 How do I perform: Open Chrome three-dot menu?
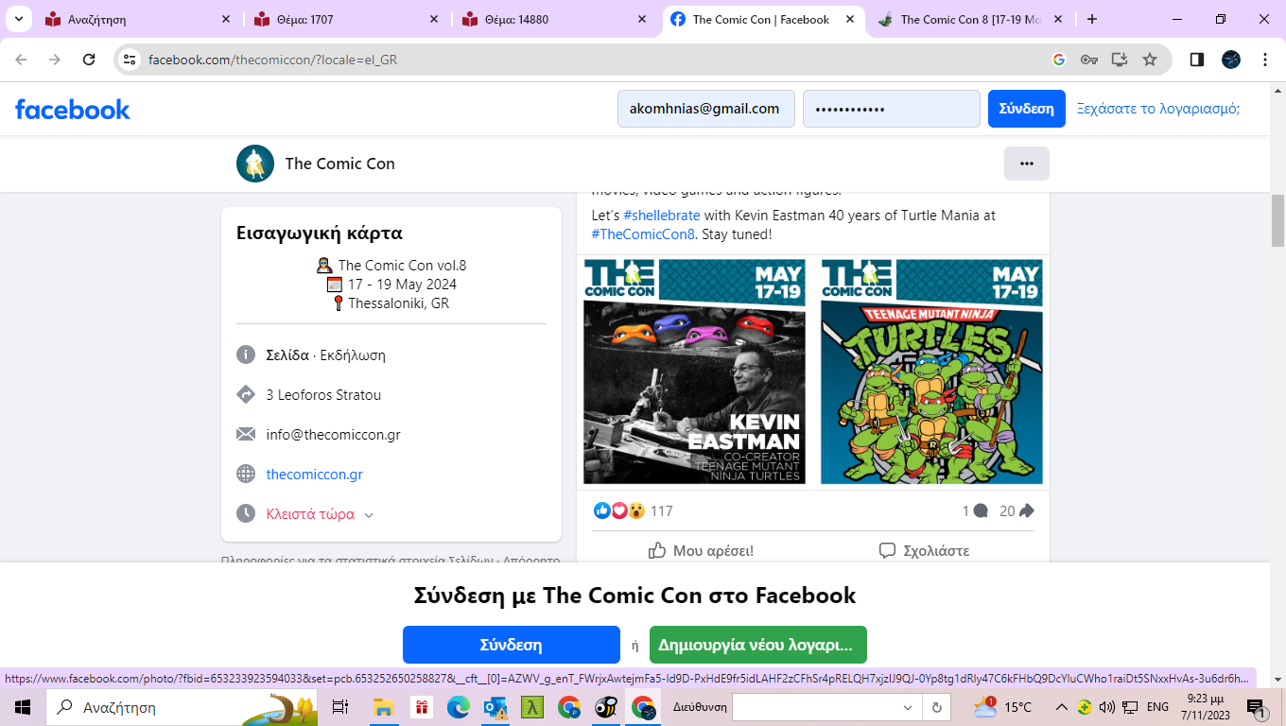1265,60
